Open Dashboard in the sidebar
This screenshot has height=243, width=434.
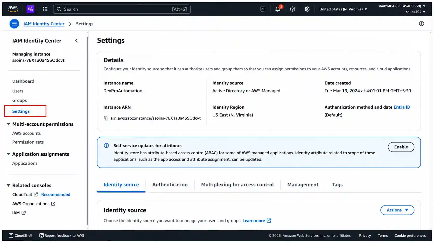point(23,81)
